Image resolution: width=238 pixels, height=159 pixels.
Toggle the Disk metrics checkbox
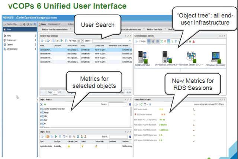pos(41,120)
